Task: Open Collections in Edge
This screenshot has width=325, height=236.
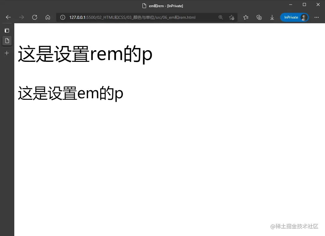Action: [259, 17]
